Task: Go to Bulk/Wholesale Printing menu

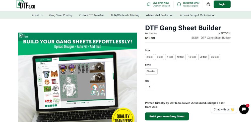Action: (x=125, y=15)
